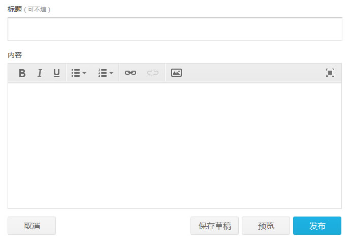Click into the 标题 title input field
350x244 pixels.
click(x=175, y=29)
